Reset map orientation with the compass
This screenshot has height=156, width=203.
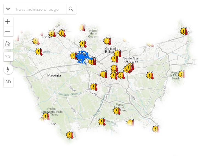(x=8, y=69)
